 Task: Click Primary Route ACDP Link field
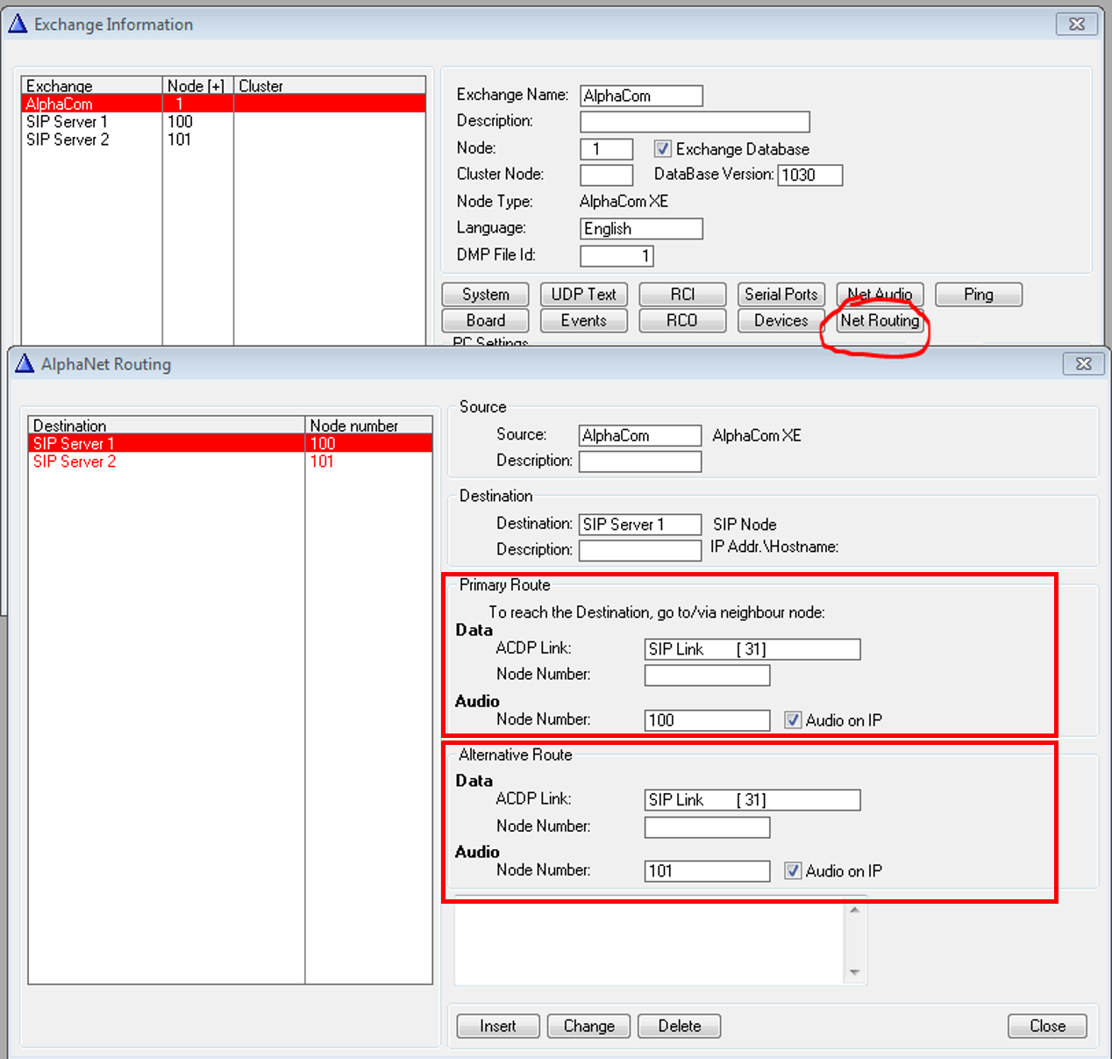click(752, 649)
